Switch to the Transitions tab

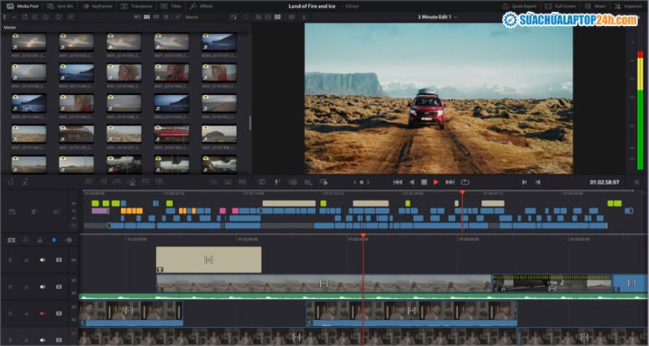click(x=137, y=6)
